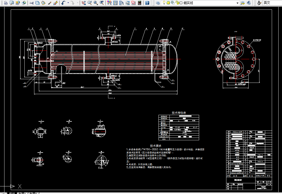This screenshot has height=194, width=282.
Task: Click the Zoom Previous icon
Action: [102, 3]
